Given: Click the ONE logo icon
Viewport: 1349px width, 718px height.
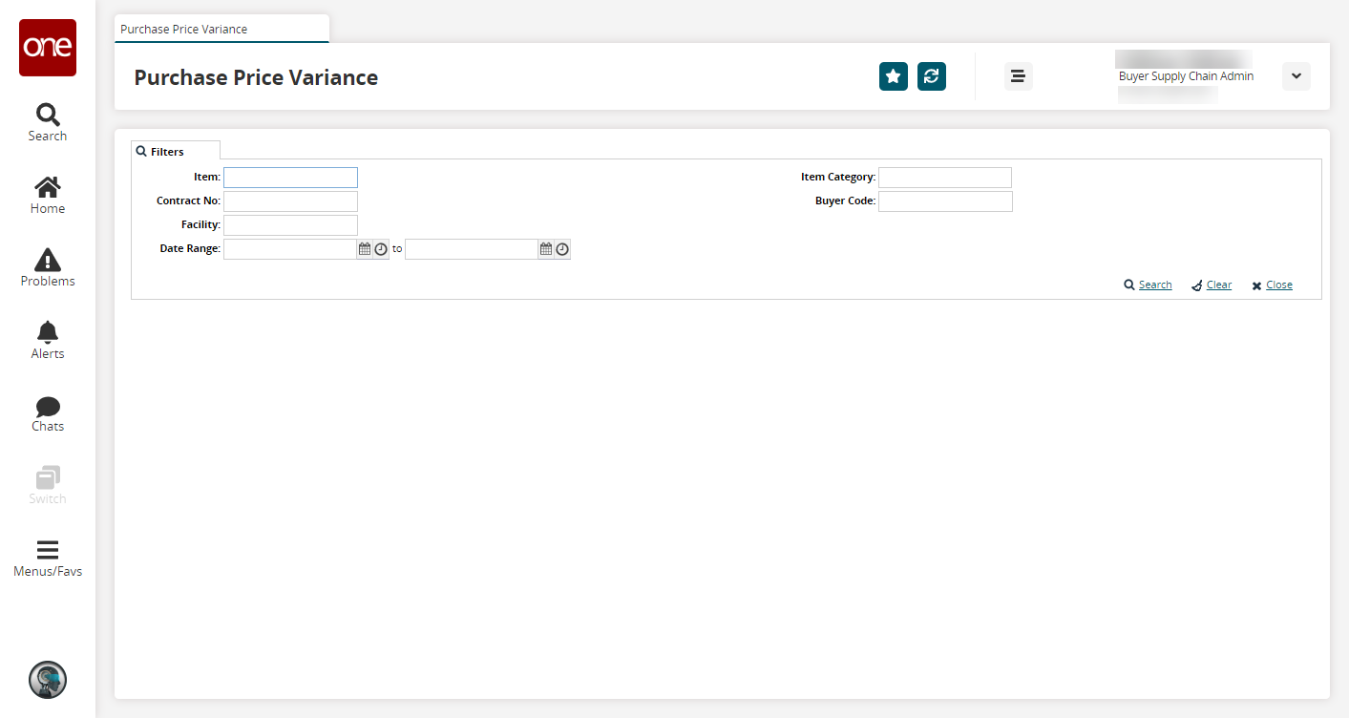Looking at the screenshot, I should [x=48, y=48].
